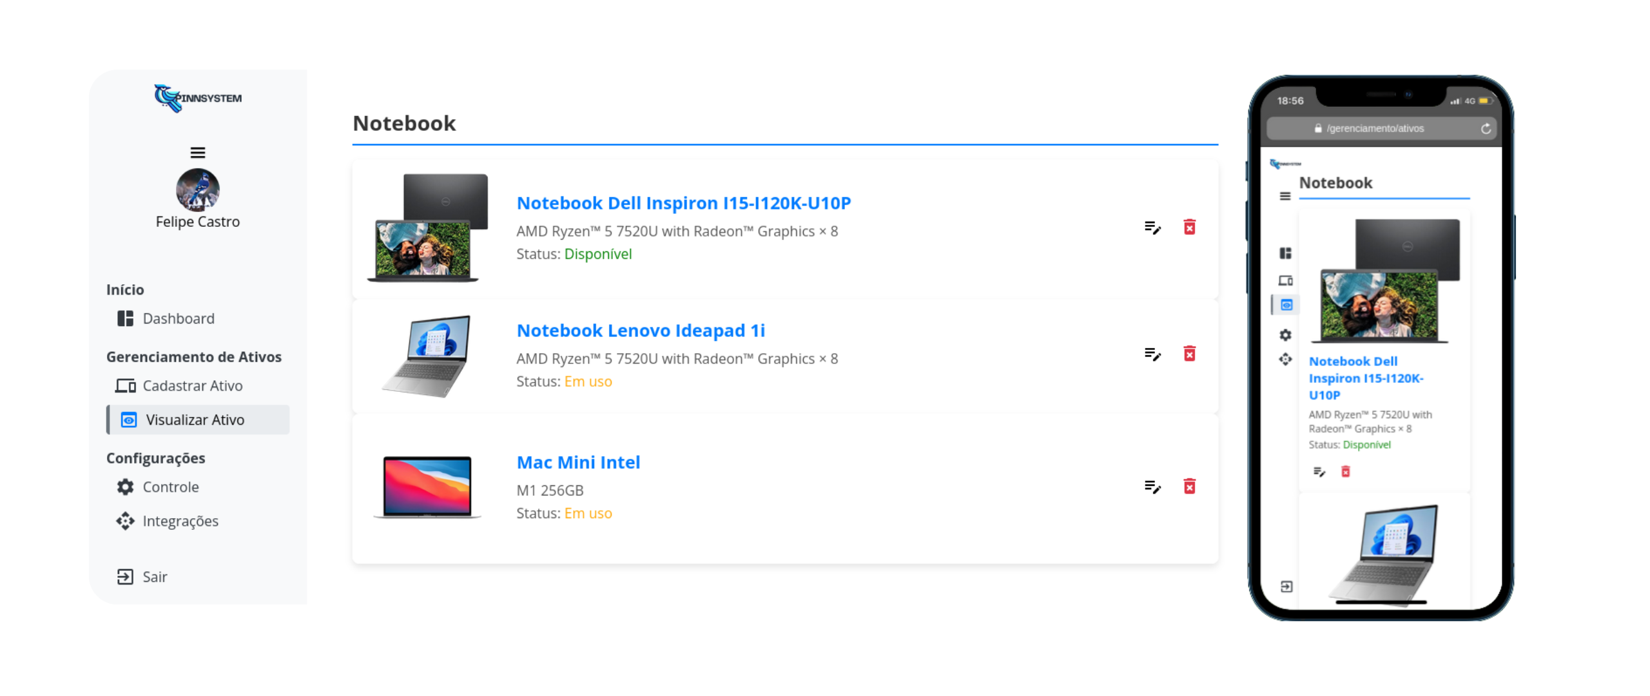This screenshot has height=696, width=1650.
Task: Open Notebook Lenovo Ideapad 1i link
Action: click(x=640, y=330)
